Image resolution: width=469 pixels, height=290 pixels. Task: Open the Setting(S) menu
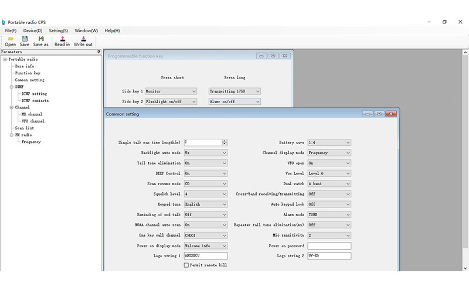point(58,30)
